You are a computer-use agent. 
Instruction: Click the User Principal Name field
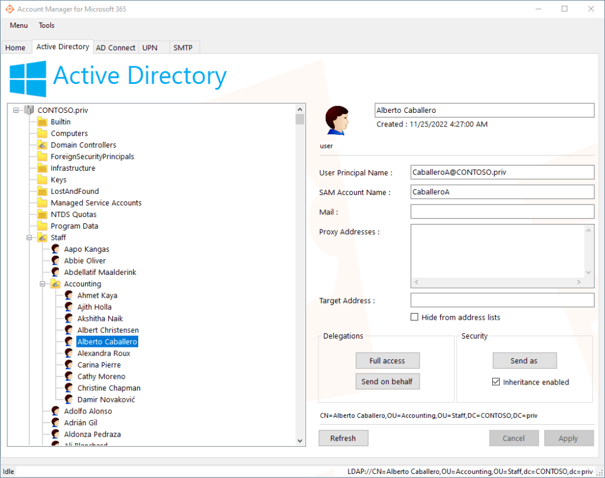click(x=502, y=172)
